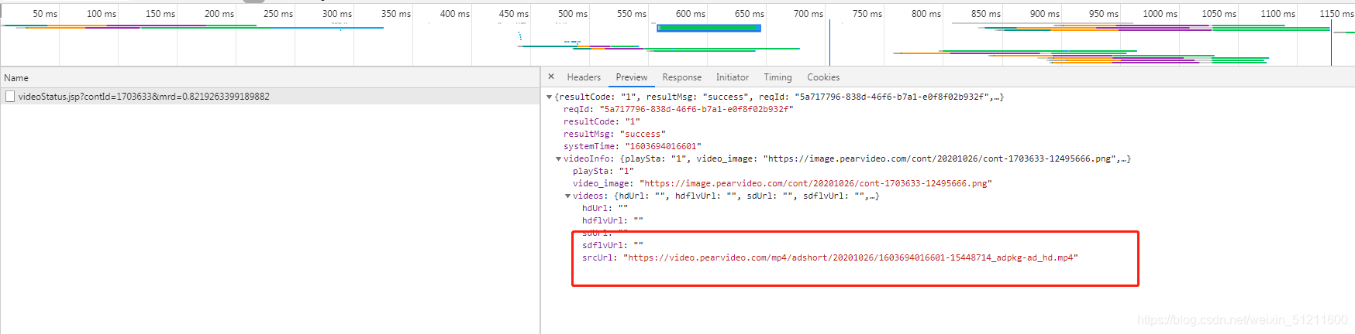Click the srcUrl mp4 link value

click(x=850, y=257)
